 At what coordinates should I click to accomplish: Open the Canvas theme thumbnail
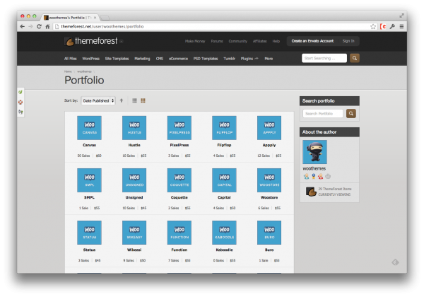pyautogui.click(x=89, y=128)
